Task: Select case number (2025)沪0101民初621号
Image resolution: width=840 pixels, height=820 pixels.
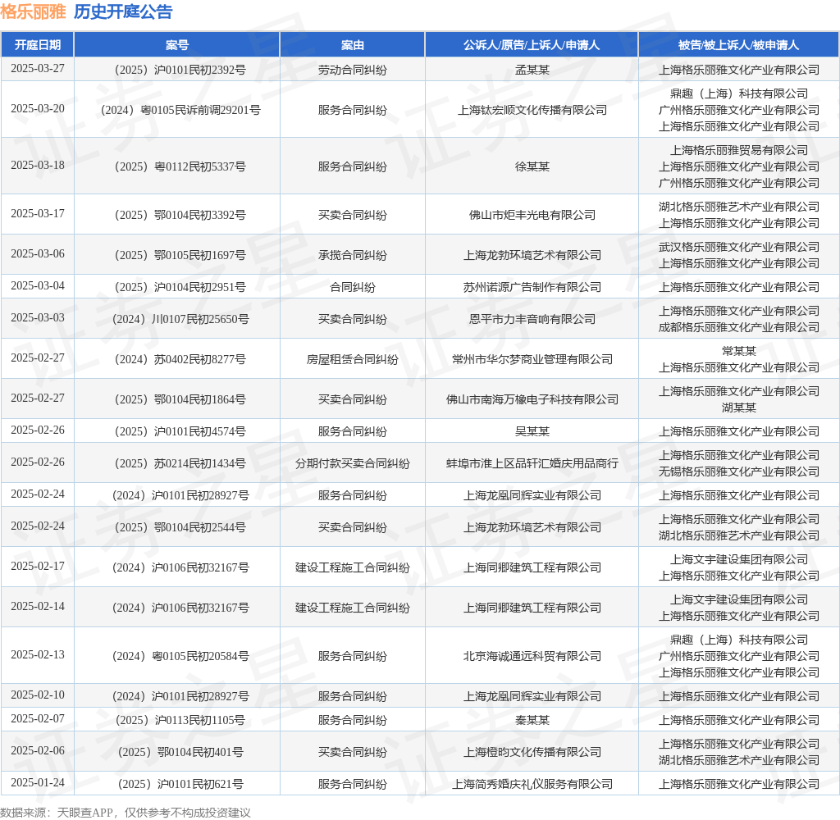Action: pyautogui.click(x=180, y=785)
